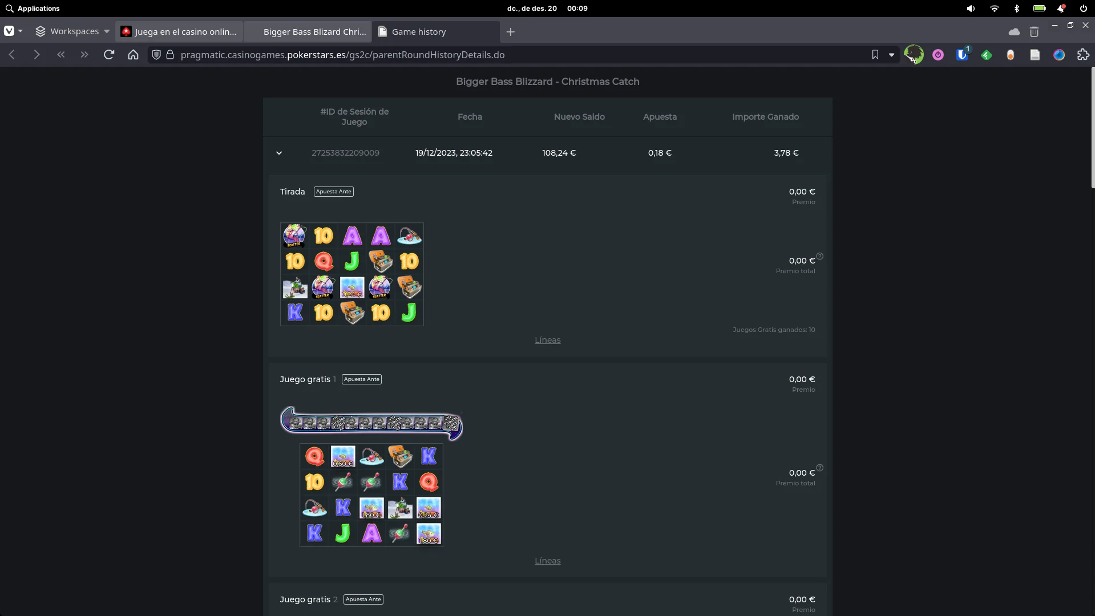Collapse the session 27253832209009 row
The image size is (1095, 616).
[279, 153]
